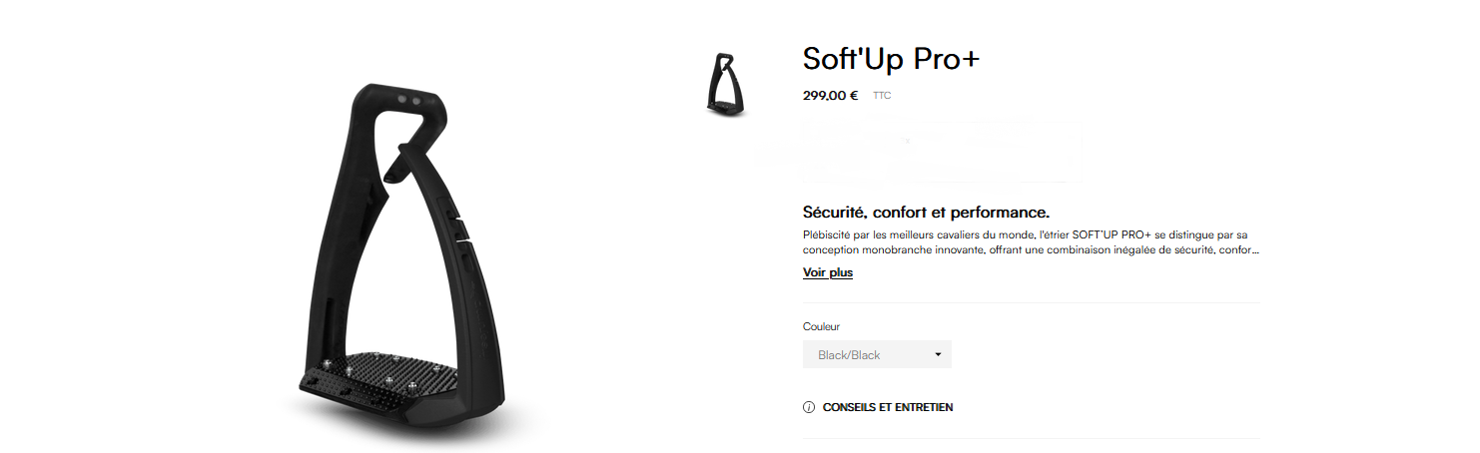Image resolution: width=1480 pixels, height=453 pixels.
Task: Open the Couleur dropdown arrow
Action: [x=938, y=354]
